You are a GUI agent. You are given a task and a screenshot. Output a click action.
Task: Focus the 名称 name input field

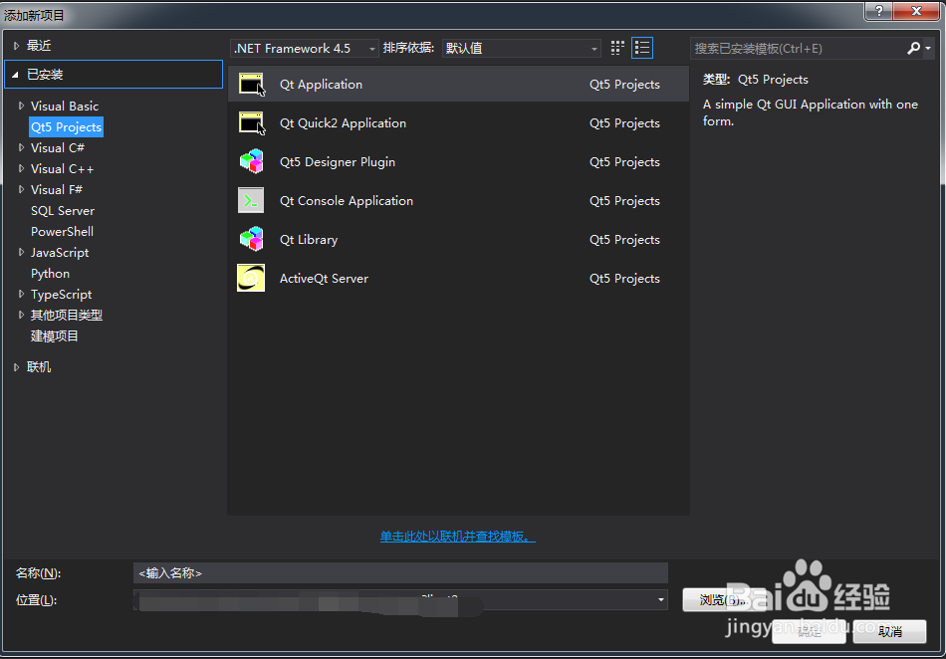point(400,572)
